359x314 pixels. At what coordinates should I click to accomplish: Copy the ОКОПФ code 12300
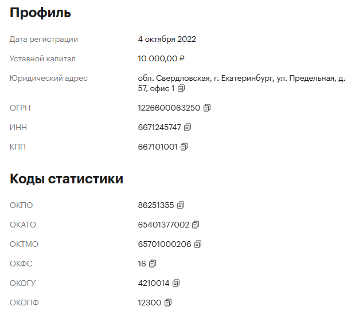tap(168, 303)
